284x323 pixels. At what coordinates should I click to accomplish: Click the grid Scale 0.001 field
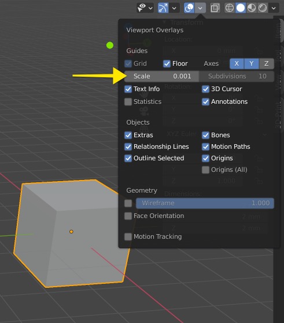coord(161,76)
